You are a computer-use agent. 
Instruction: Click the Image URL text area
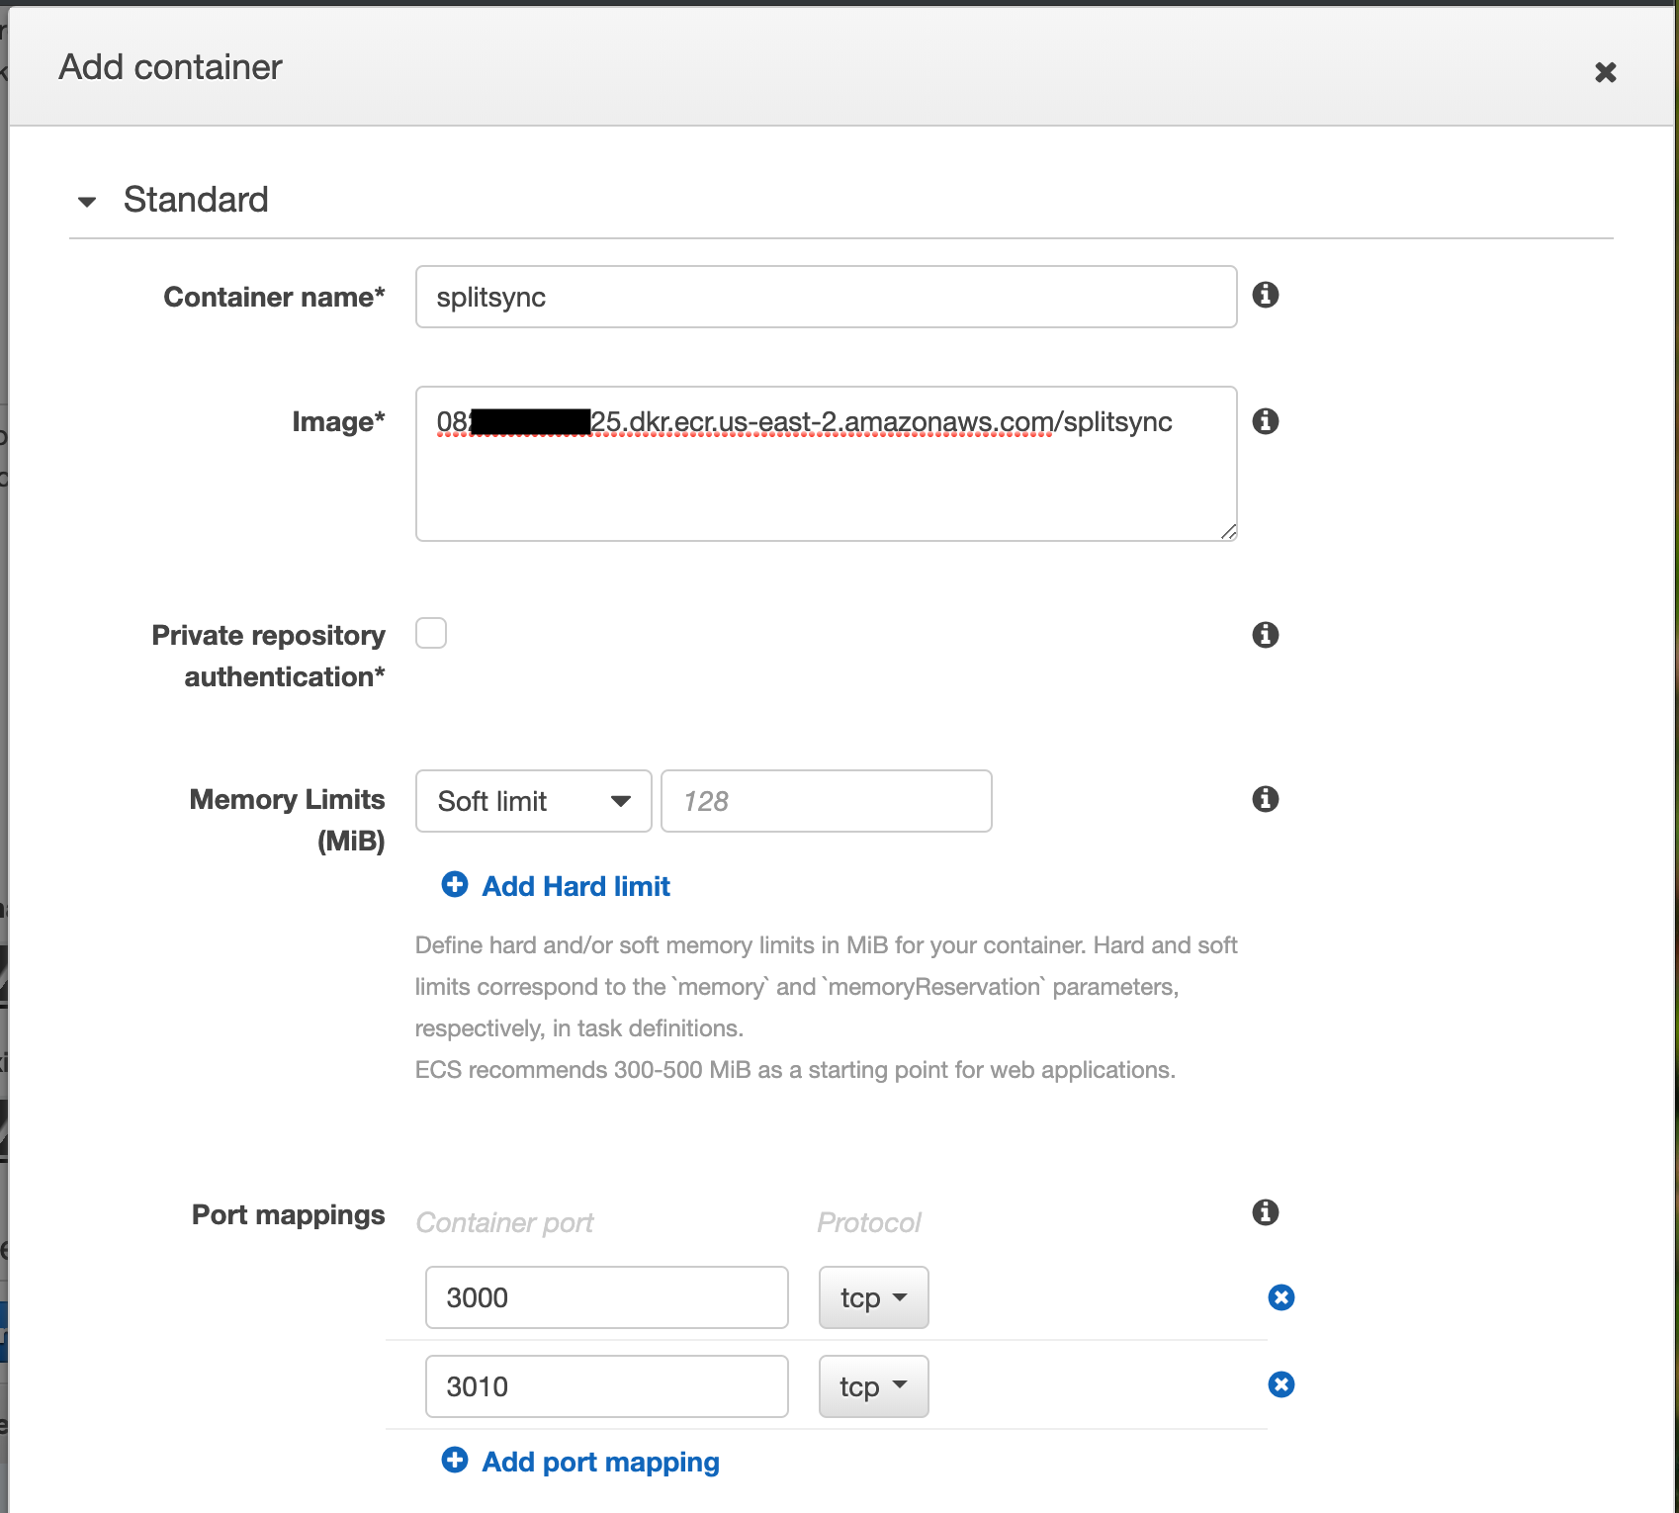tap(826, 475)
